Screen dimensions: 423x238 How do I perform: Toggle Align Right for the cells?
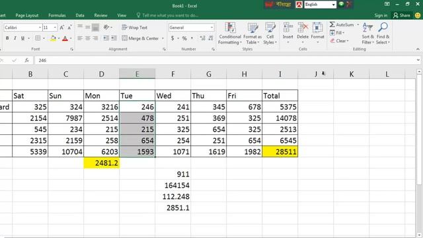tap(95, 38)
